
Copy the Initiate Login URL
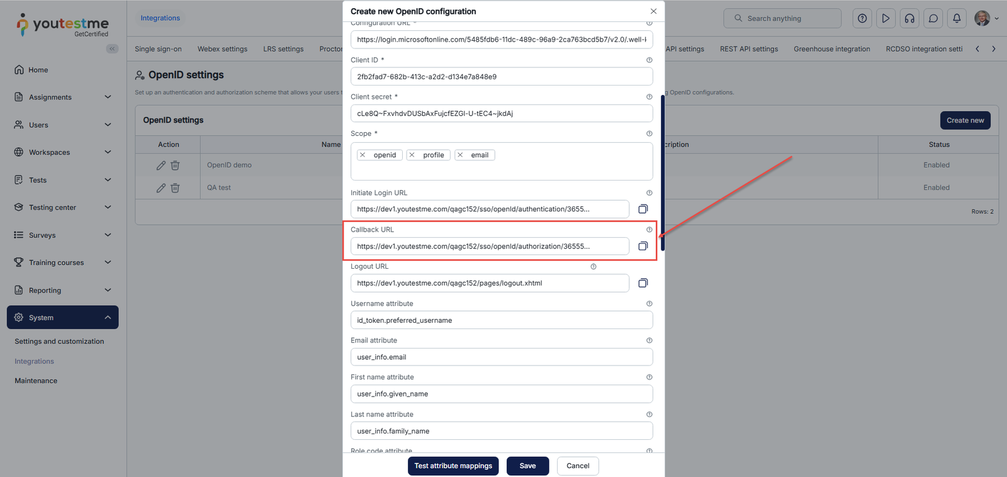643,209
